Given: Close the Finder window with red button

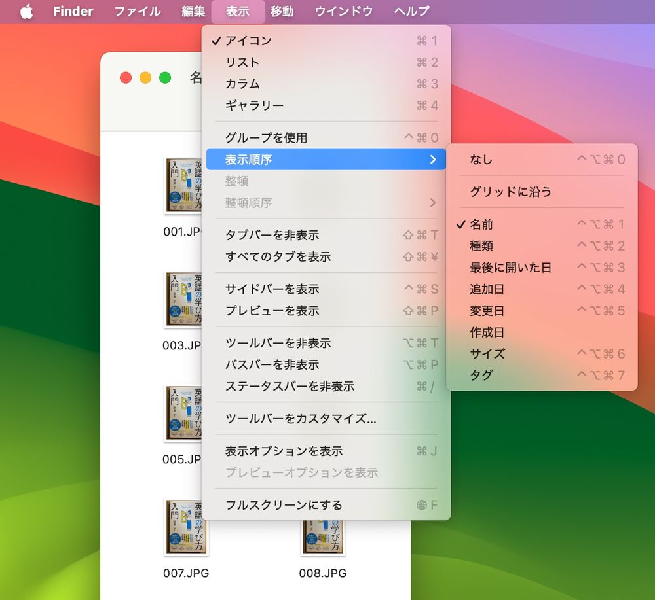Looking at the screenshot, I should click(x=126, y=78).
